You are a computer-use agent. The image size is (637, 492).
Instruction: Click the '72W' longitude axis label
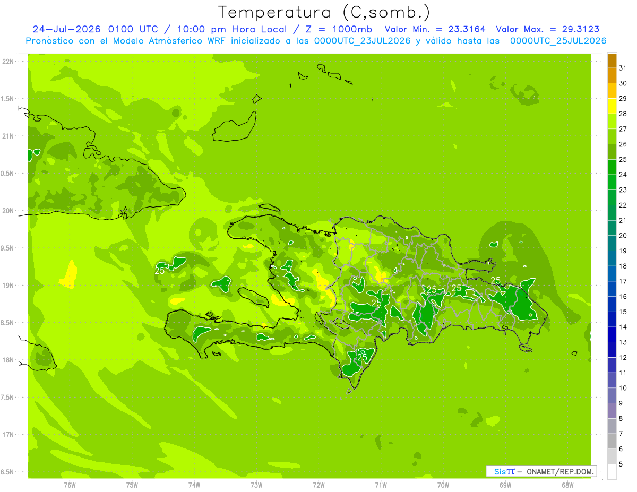point(318,485)
